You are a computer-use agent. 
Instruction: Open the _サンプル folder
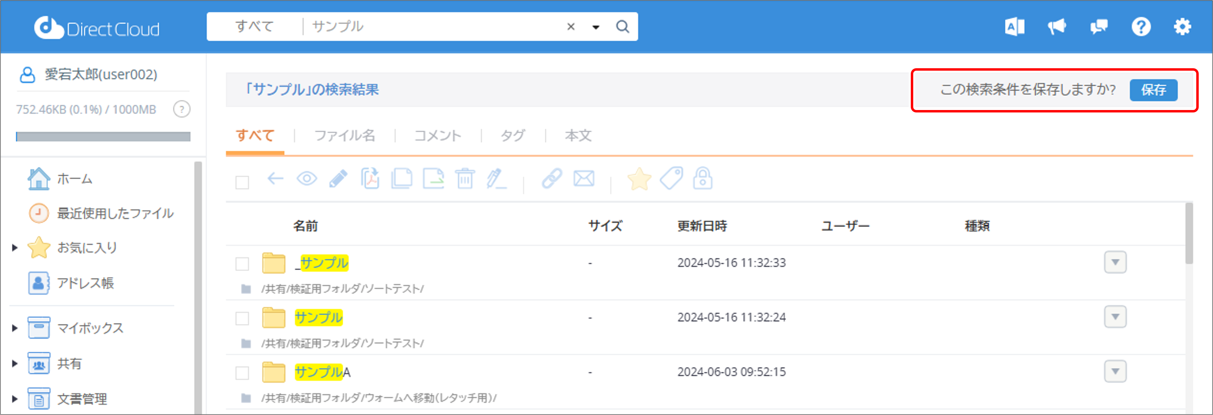[322, 263]
